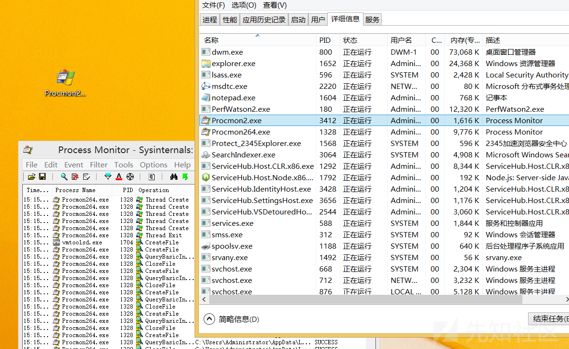Click the Process Monitor title bar app icon
The height and width of the screenshot is (349, 569).
pos(28,150)
